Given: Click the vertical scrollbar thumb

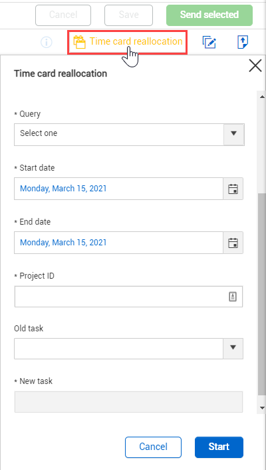Looking at the screenshot, I should (x=261, y=293).
